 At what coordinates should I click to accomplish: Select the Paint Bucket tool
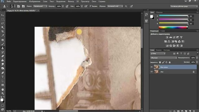pos(2,60)
